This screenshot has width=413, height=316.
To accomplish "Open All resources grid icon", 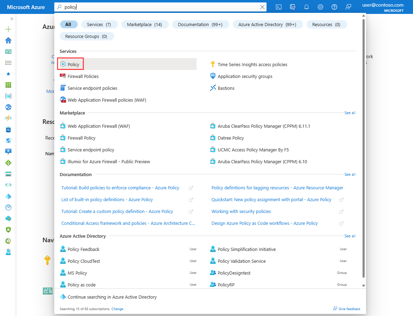I will pos(8,85).
